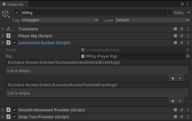
Task: Click the Locomotion System (Script) title
Action: point(44,43)
